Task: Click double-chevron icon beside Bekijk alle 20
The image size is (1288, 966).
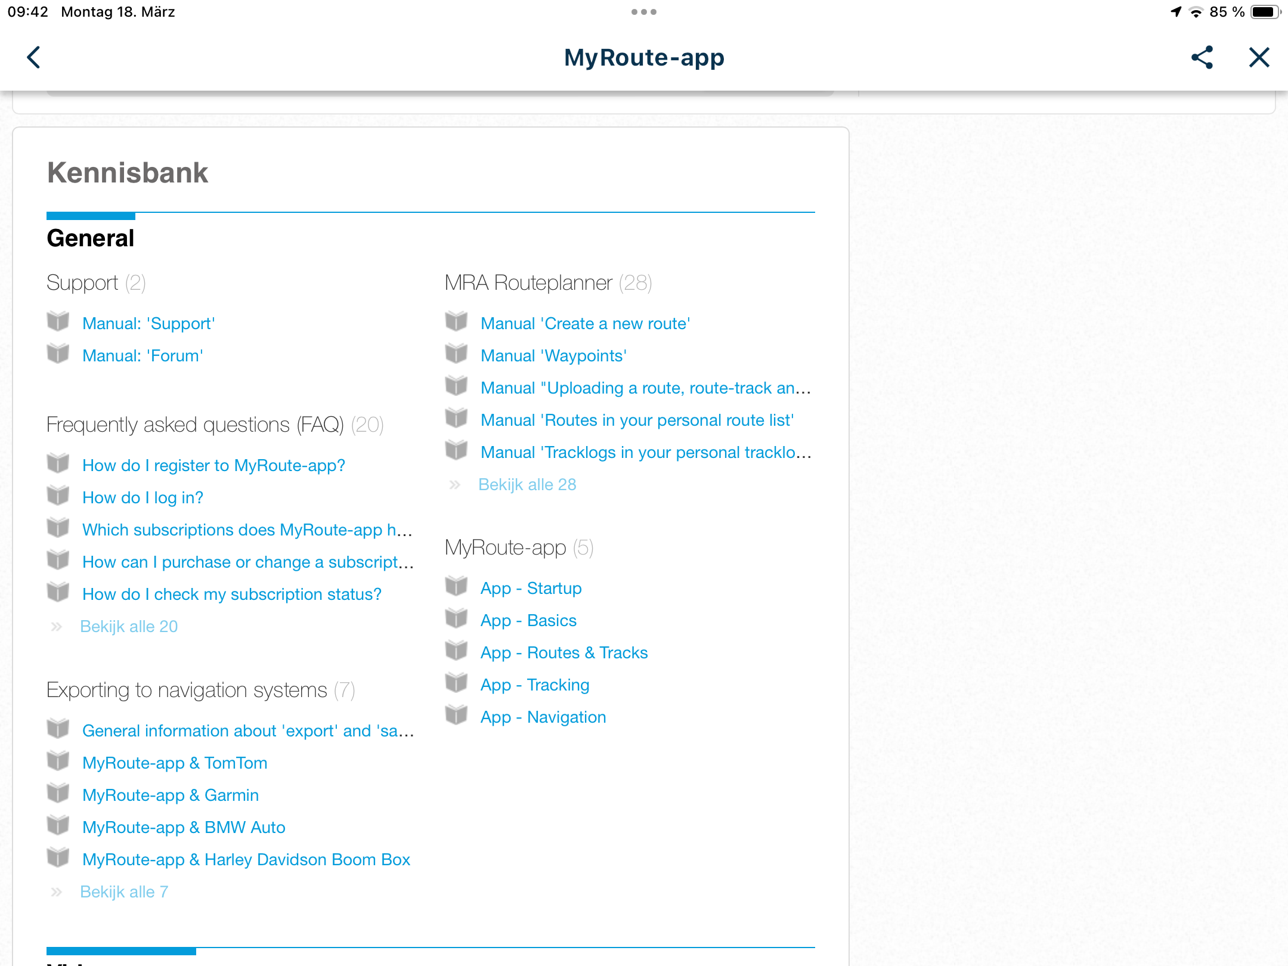Action: [x=57, y=627]
